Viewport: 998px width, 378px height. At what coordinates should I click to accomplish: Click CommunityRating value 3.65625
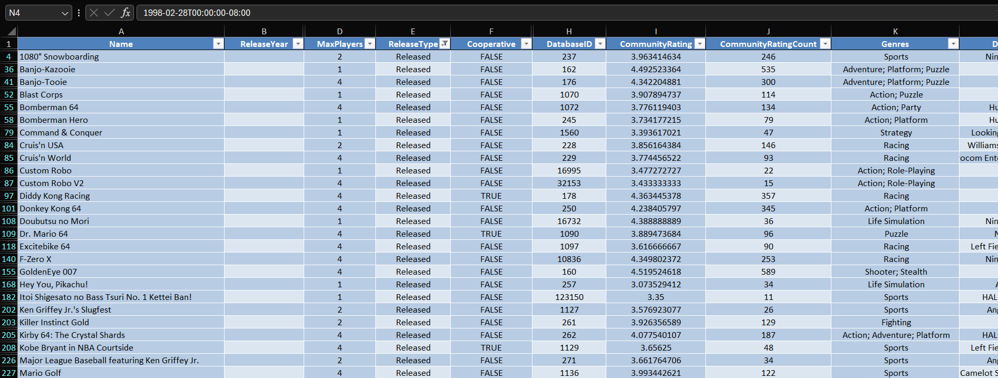tap(656, 347)
